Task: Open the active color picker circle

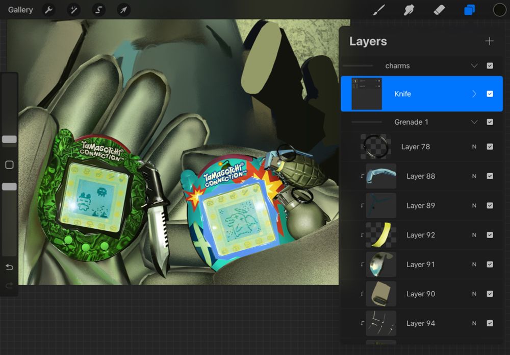Action: pyautogui.click(x=500, y=10)
